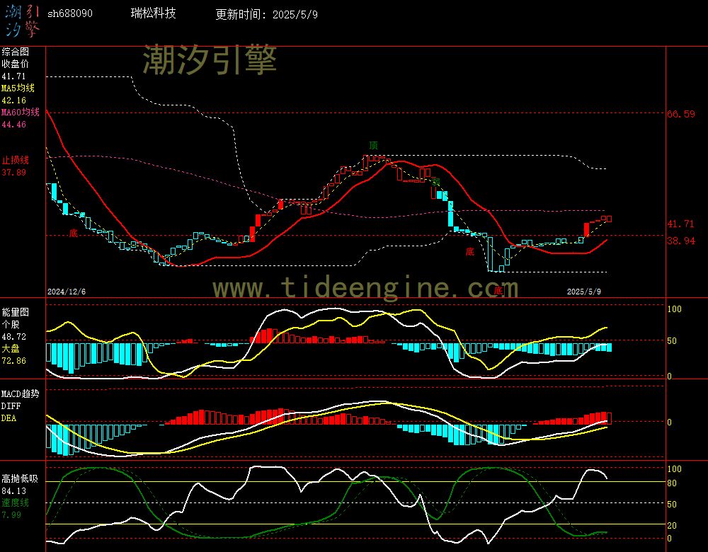Click the MA5 value 42.16
The image size is (708, 552).
coord(13,100)
